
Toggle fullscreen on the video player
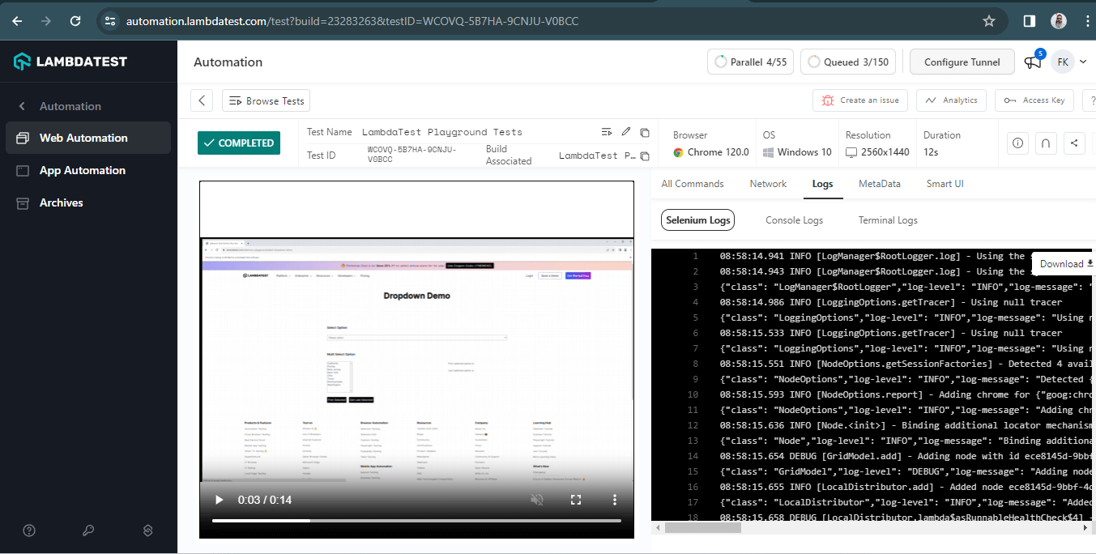pyautogui.click(x=575, y=500)
